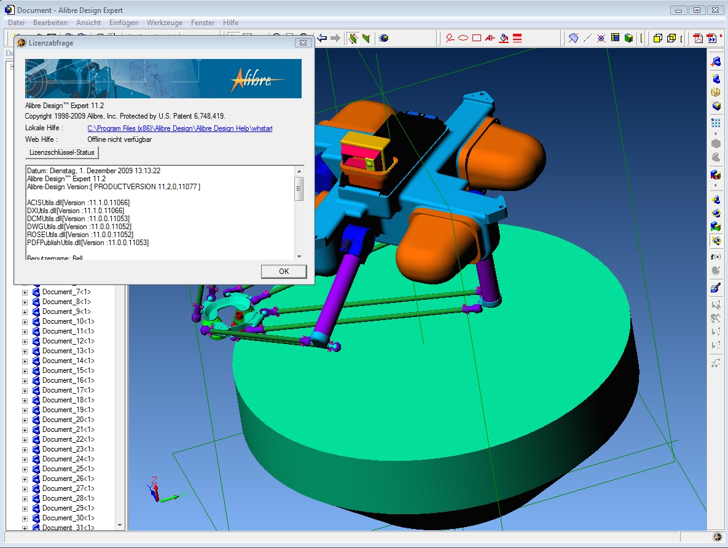Expand the Document_30<1> tree node

click(x=25, y=519)
